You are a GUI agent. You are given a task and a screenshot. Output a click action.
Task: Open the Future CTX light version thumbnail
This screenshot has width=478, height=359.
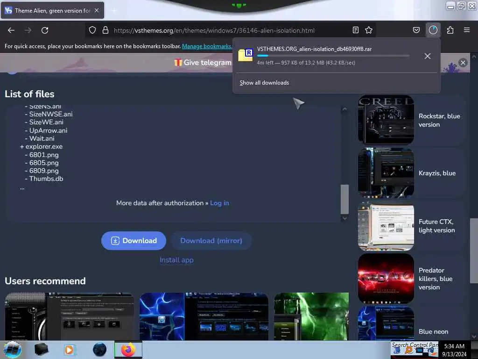pos(386,226)
